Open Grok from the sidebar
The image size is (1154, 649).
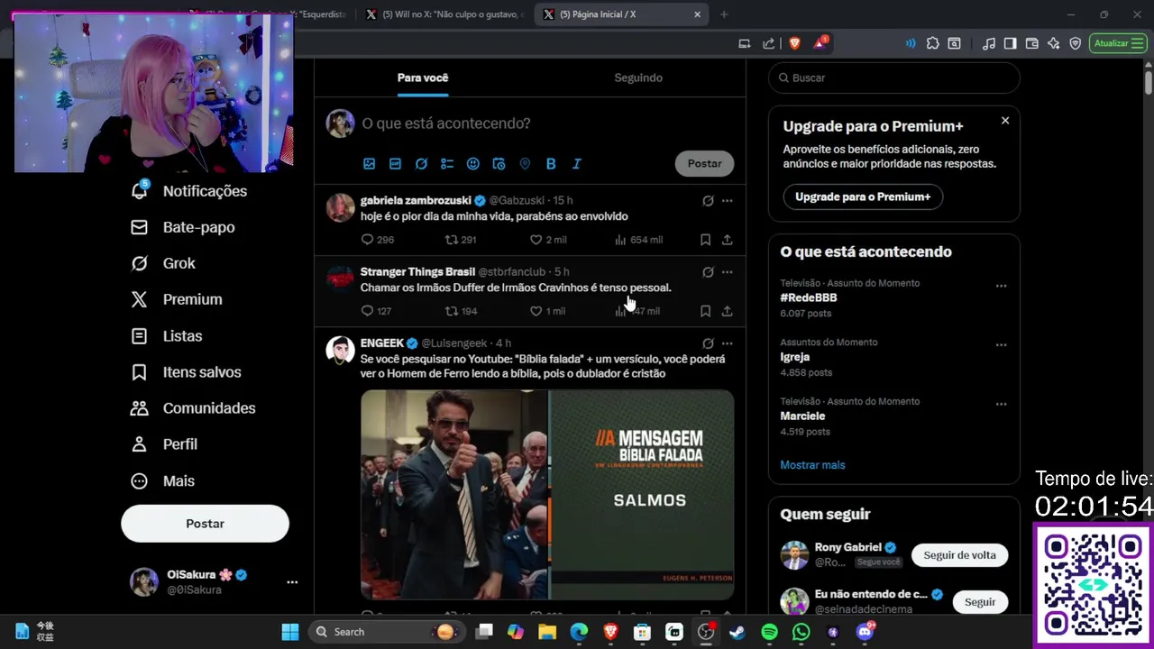click(x=163, y=263)
